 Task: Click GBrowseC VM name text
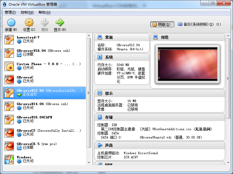25,77
